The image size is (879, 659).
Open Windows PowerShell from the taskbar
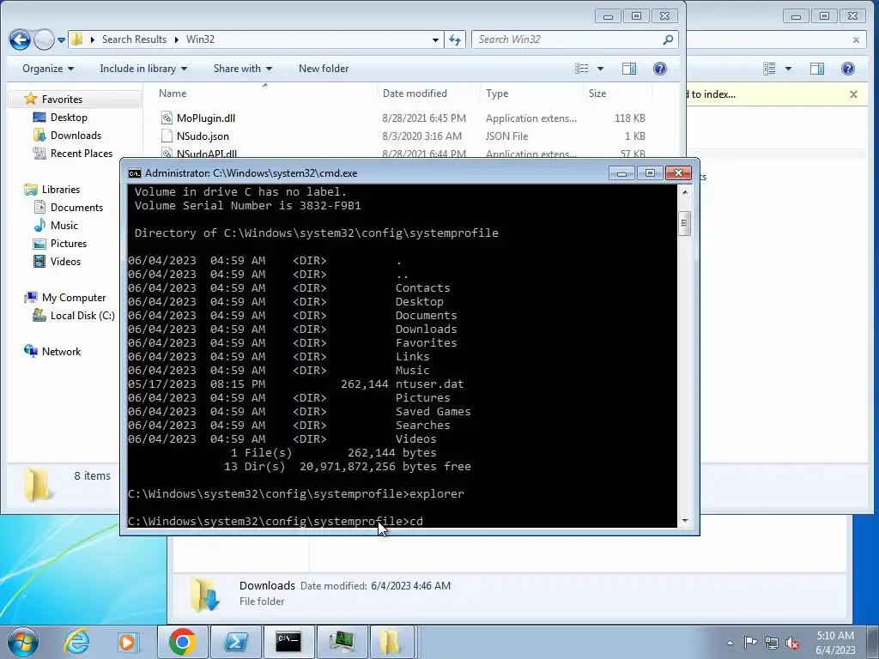[235, 642]
